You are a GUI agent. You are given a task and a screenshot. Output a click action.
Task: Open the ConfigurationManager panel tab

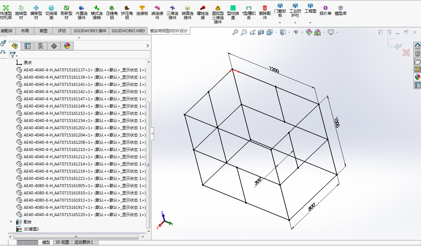click(41, 46)
